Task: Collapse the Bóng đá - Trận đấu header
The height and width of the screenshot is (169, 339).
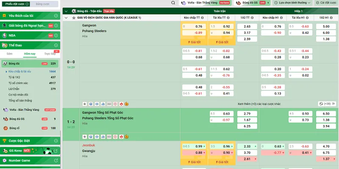Action: (66, 11)
